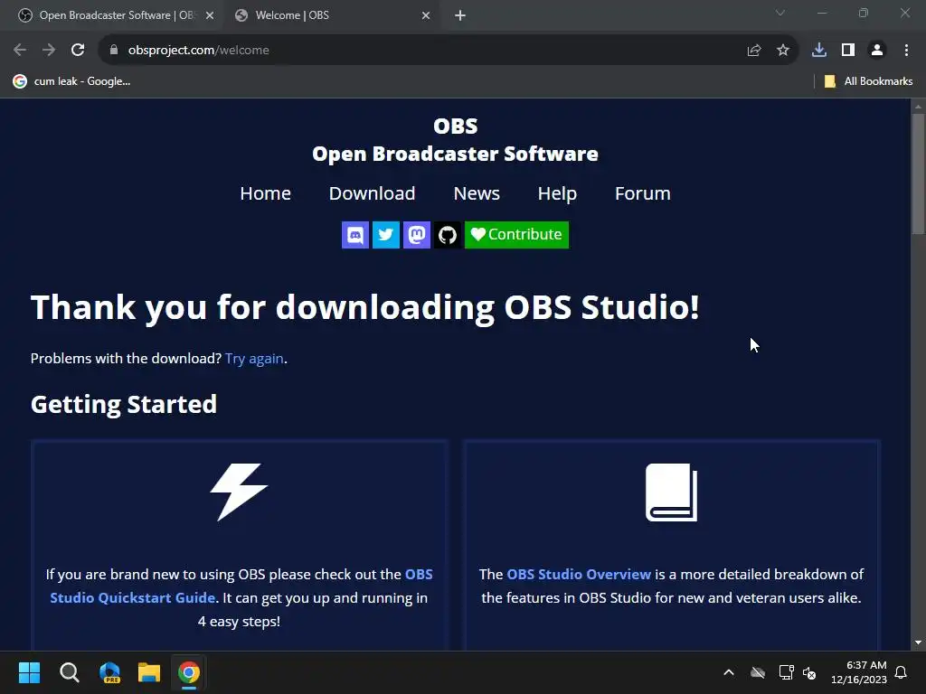Open File Explorer from taskbar

(x=149, y=672)
